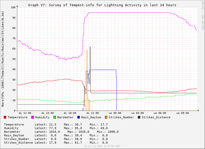Viewport: 205px width, 149px height.
Task: Select the graph title text
Action: tap(102, 5)
